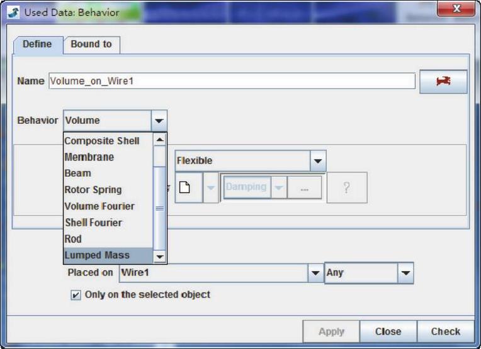Expand the Any dropdown

point(405,273)
